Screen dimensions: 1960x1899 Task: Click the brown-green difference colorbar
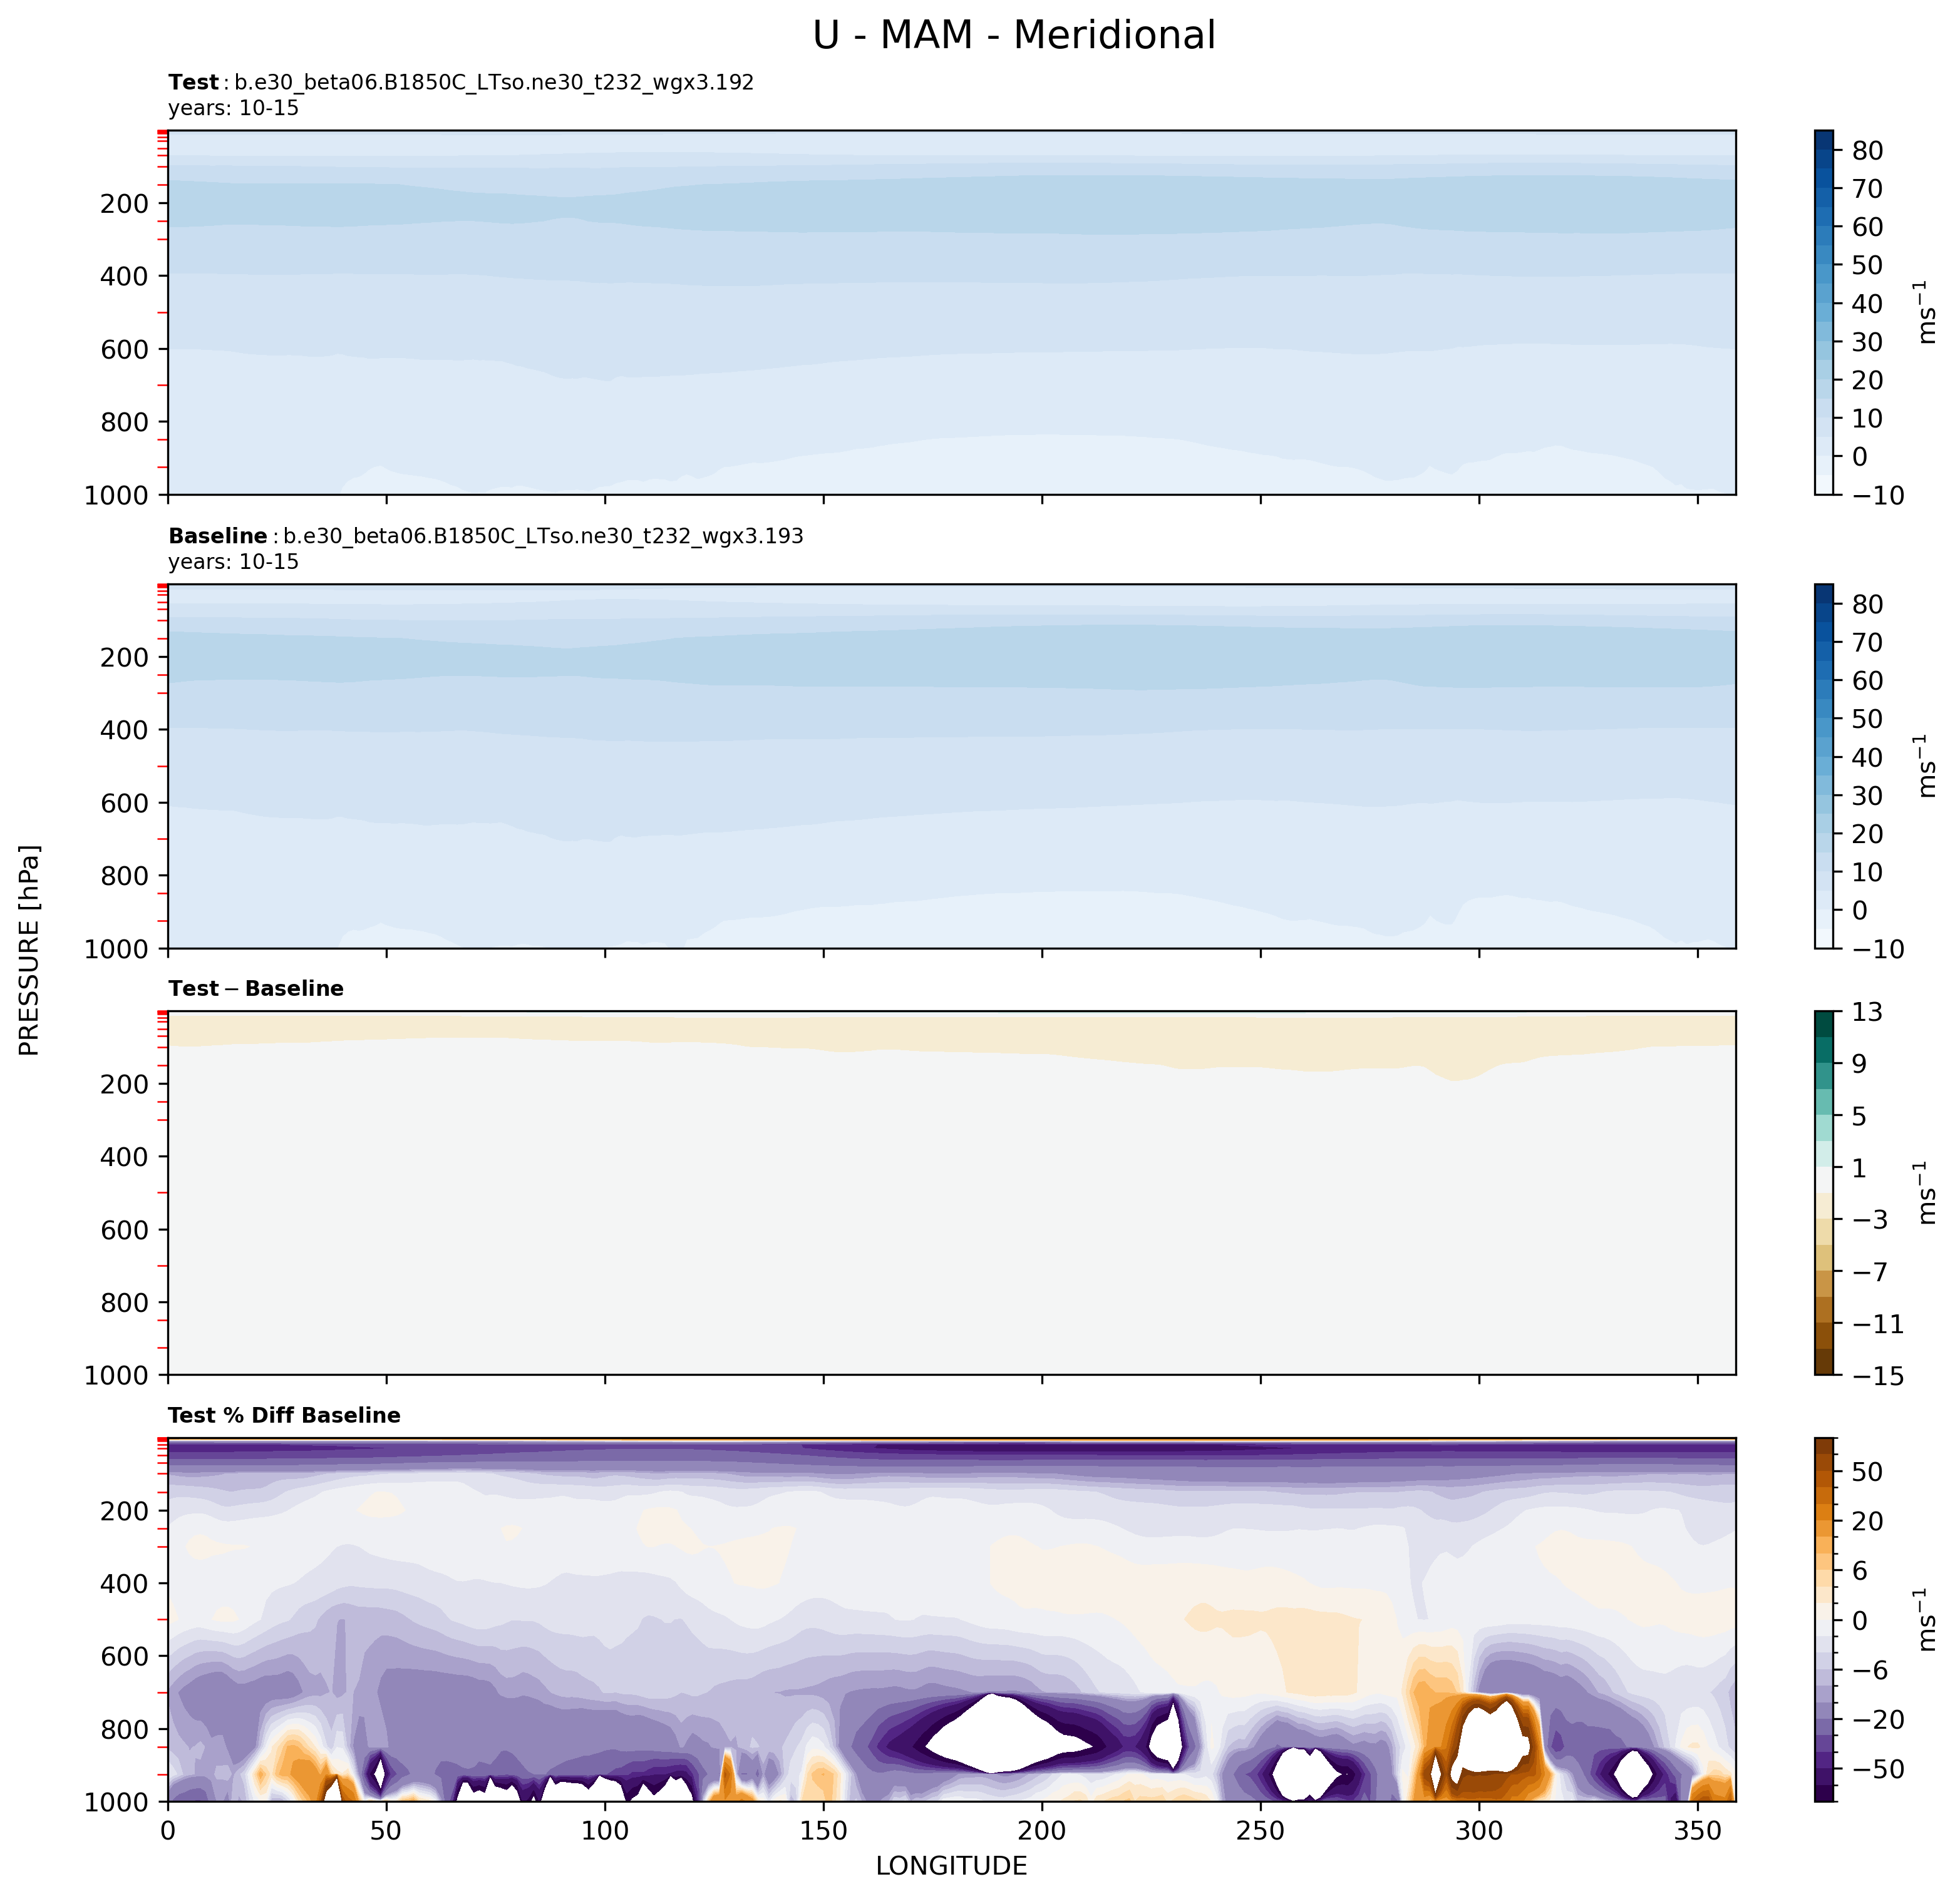[1823, 1192]
